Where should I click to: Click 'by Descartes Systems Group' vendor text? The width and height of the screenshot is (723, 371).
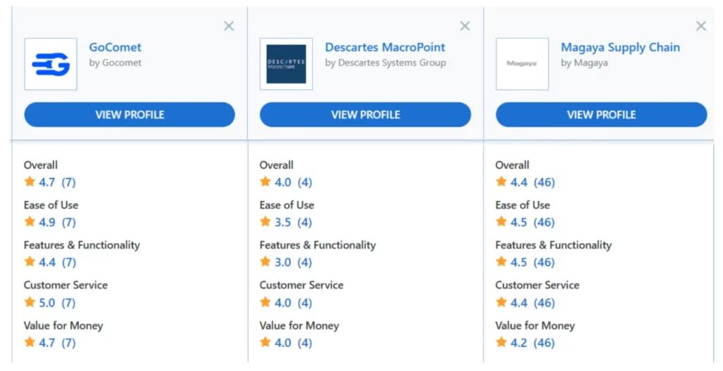(386, 63)
